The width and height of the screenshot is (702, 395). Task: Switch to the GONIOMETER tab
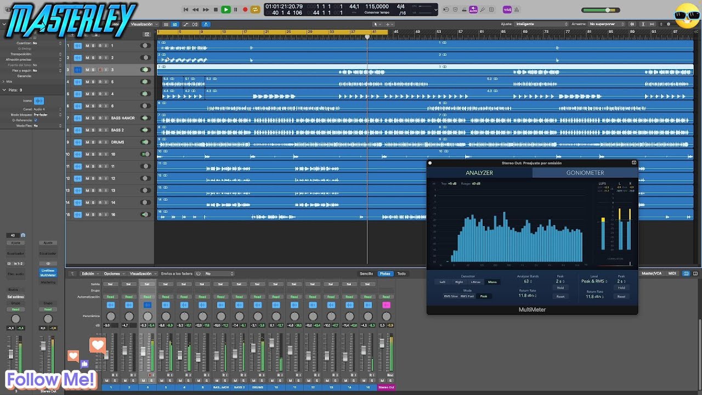tap(585, 173)
